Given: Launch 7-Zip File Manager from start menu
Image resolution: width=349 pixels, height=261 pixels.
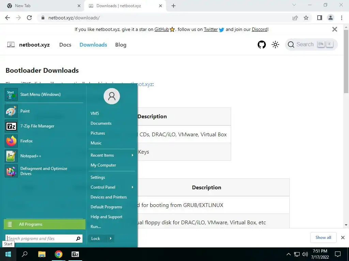Looking at the screenshot, I should tap(44, 126).
